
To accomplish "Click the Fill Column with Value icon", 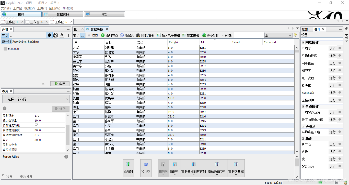I will pos(217,165).
